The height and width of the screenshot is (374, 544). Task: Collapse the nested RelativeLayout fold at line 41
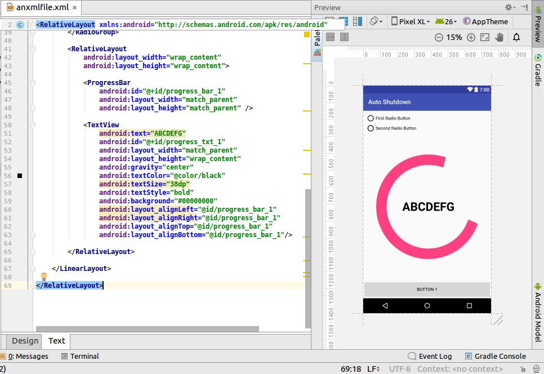click(x=33, y=49)
